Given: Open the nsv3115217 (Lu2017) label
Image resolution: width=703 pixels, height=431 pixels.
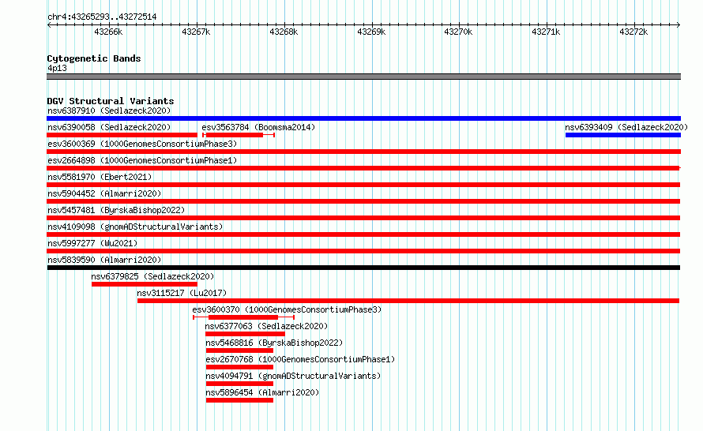Looking at the screenshot, I should [x=182, y=293].
